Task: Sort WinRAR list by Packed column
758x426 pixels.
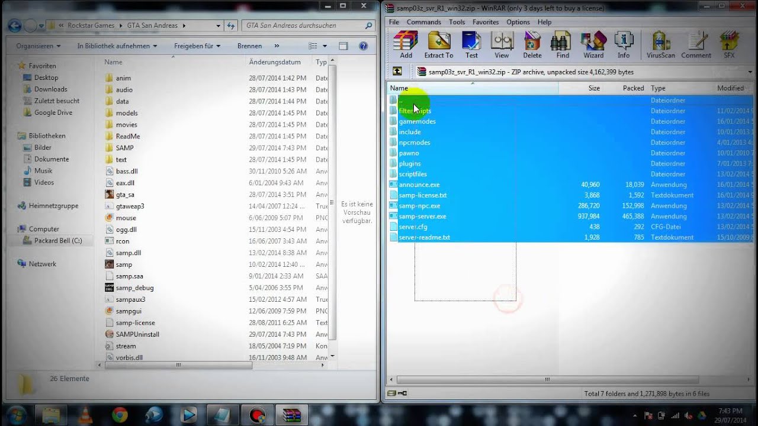Action: coord(625,88)
